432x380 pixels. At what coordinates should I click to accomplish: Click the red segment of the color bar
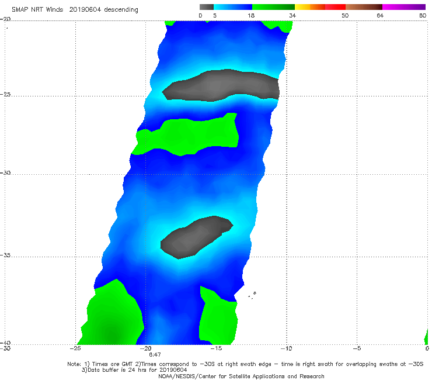tap(335, 7)
